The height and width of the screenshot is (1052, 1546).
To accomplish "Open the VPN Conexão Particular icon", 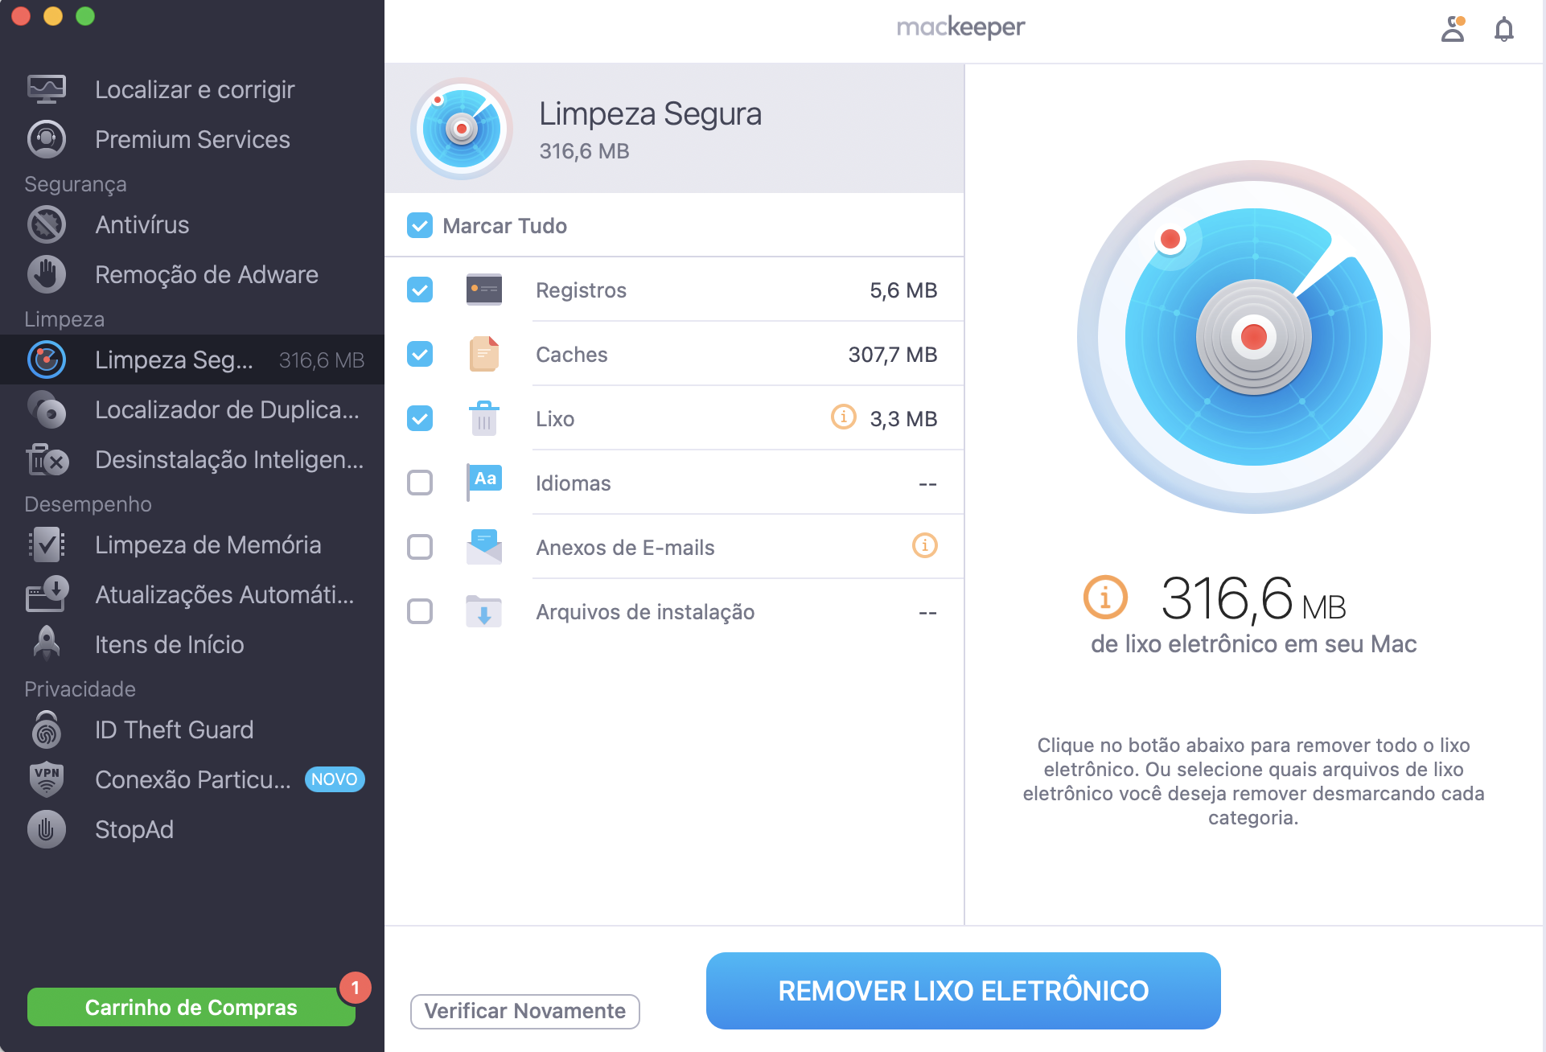I will pos(47,779).
